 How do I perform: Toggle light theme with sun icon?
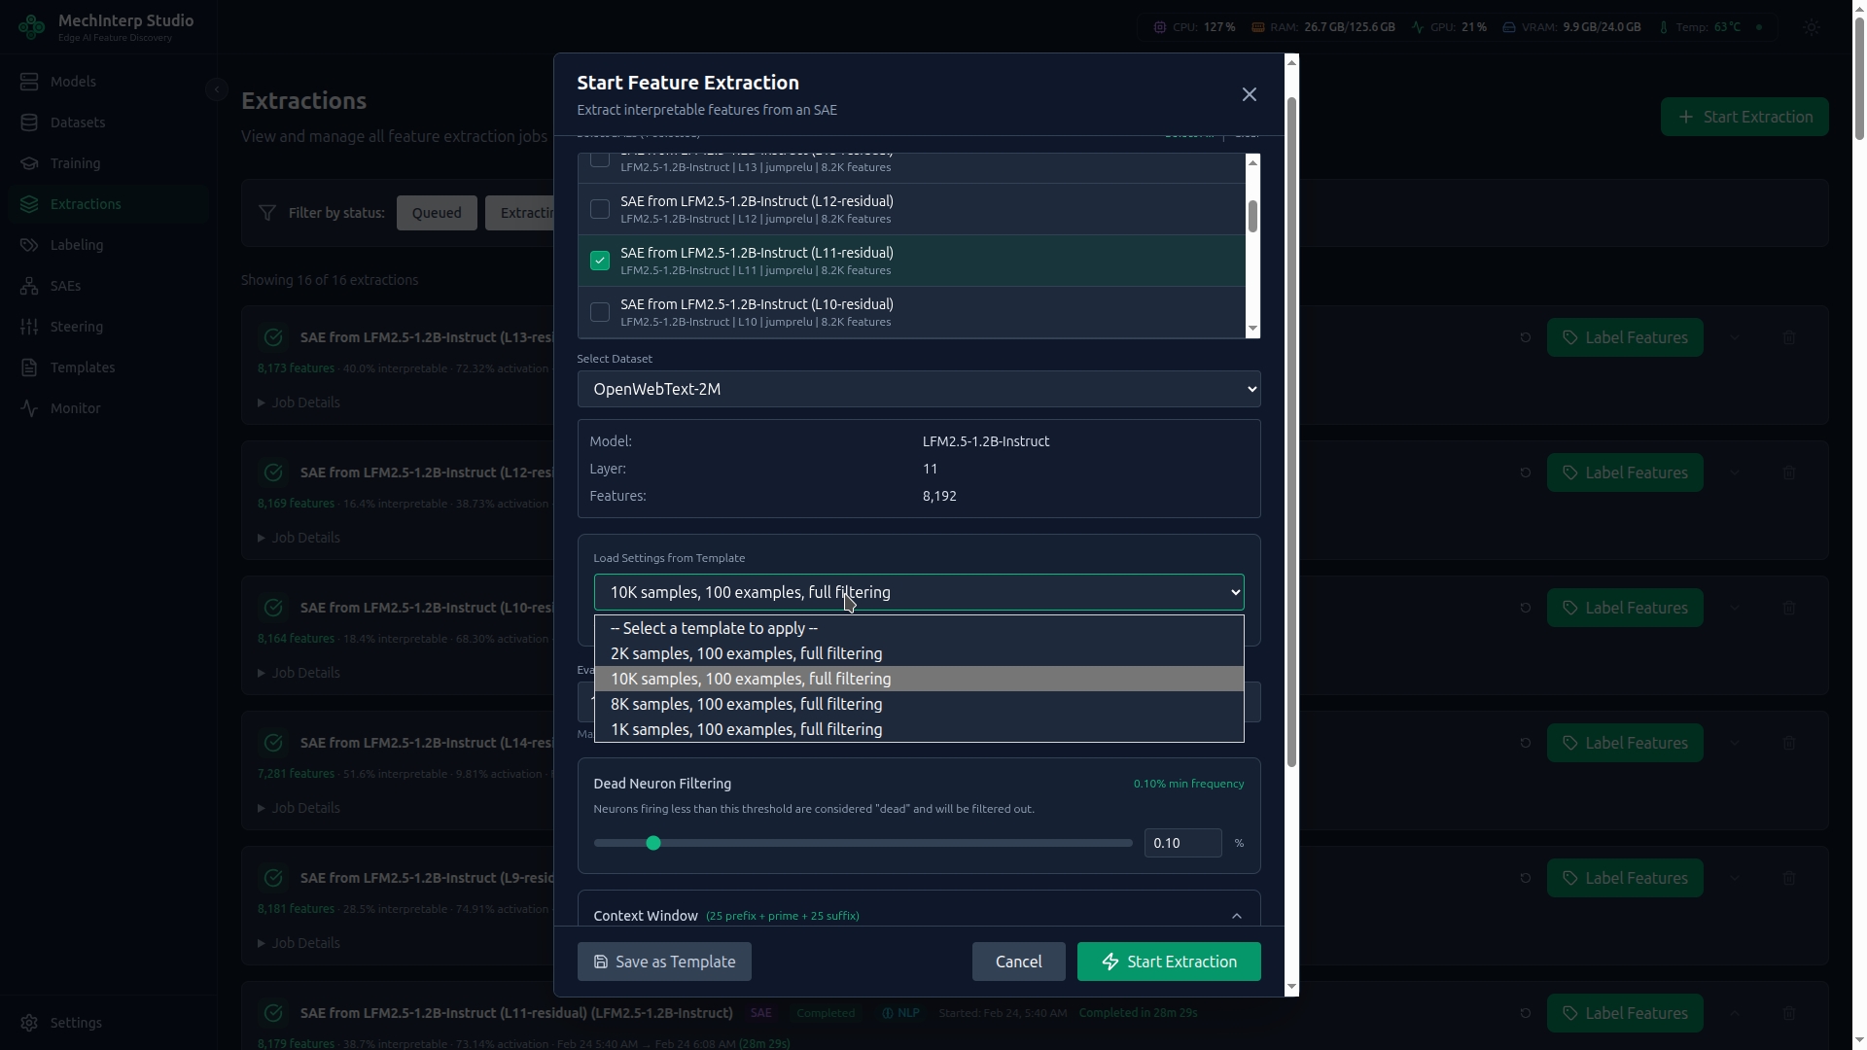(x=1811, y=27)
